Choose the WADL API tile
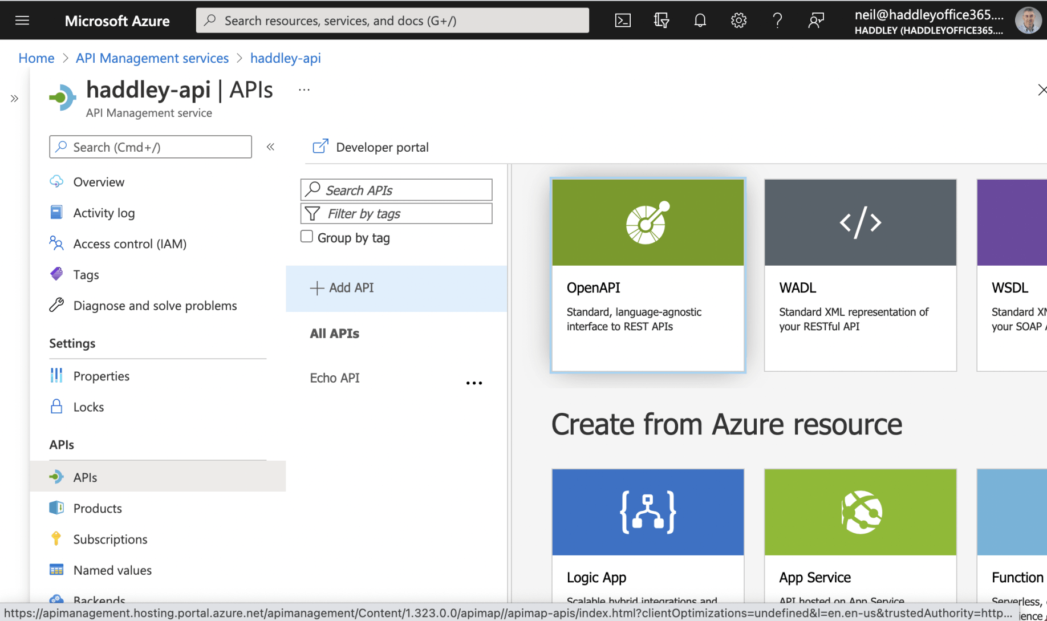1047x621 pixels. point(860,275)
